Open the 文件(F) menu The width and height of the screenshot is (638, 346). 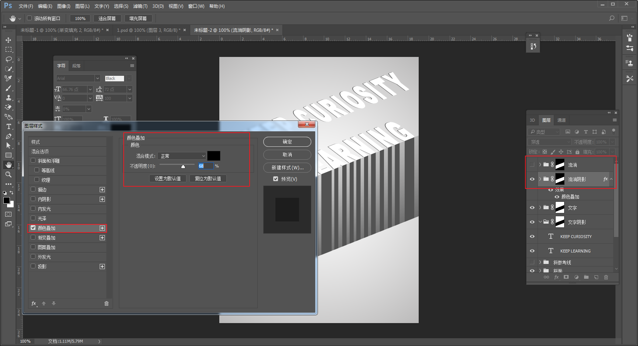point(26,6)
